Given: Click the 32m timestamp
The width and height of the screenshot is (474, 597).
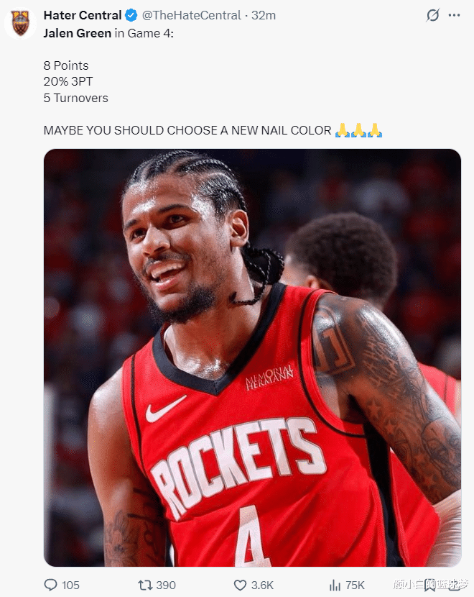Looking at the screenshot, I should (x=264, y=15).
